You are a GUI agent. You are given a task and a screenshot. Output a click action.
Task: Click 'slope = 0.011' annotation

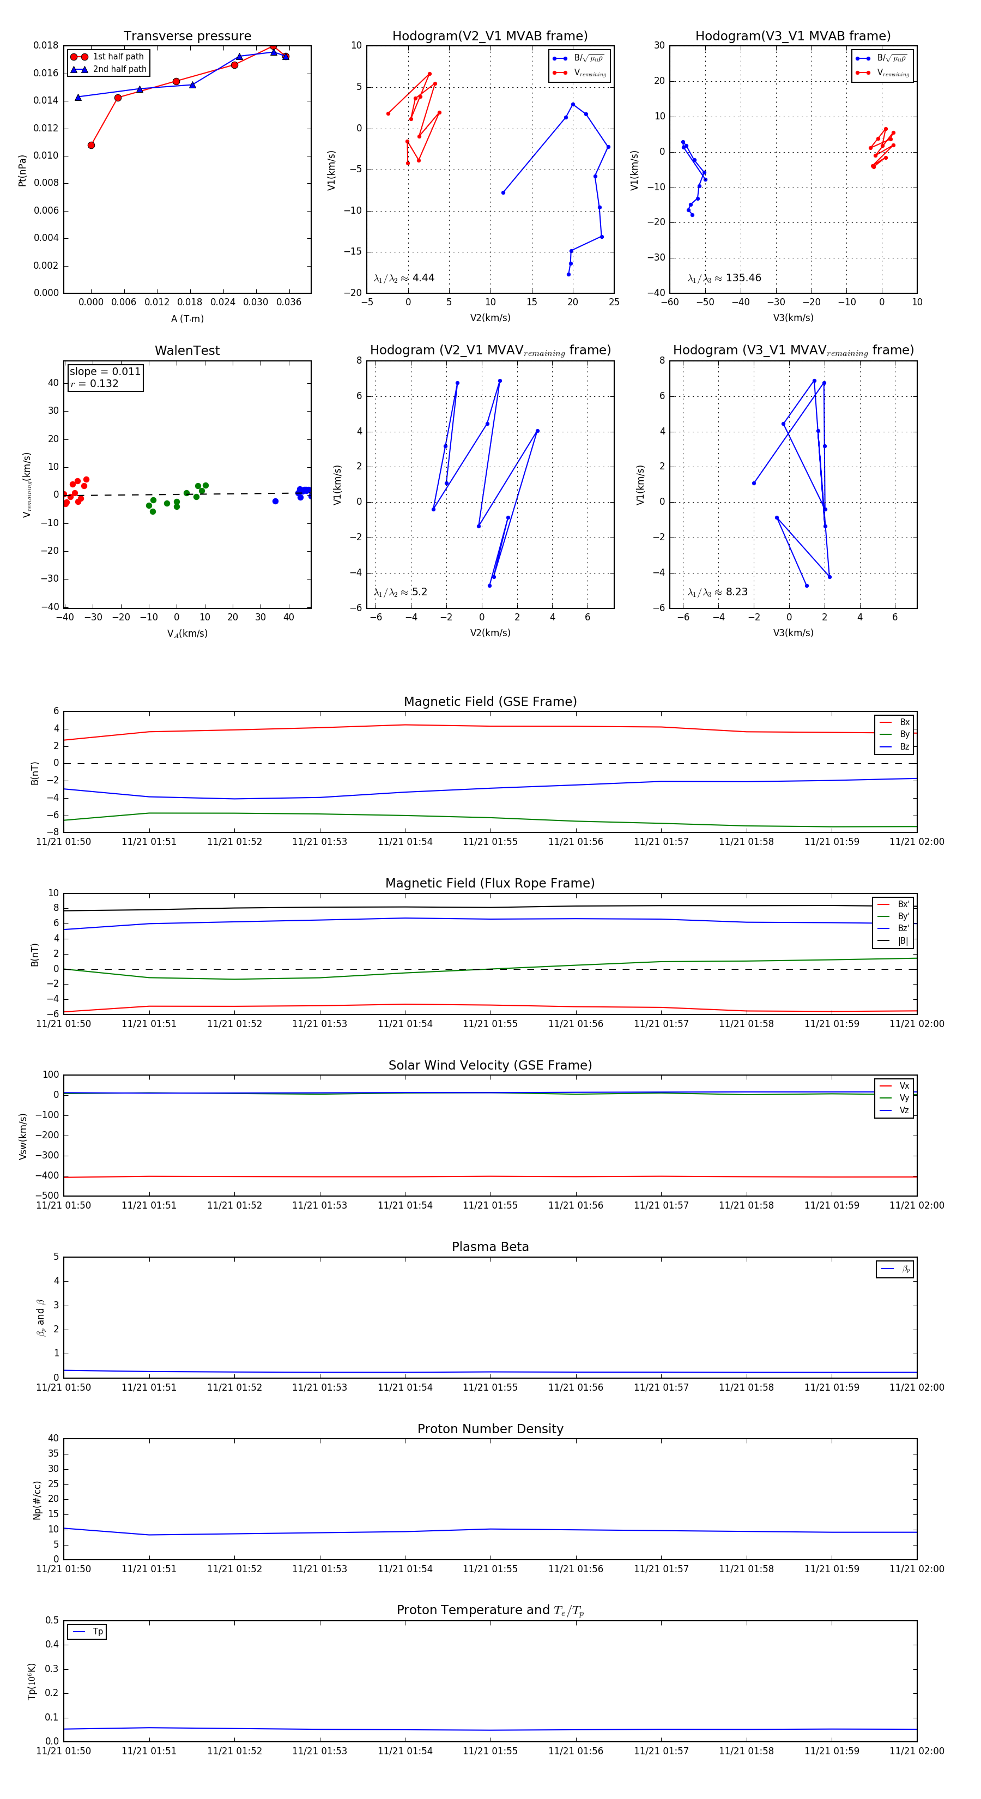pos(105,372)
